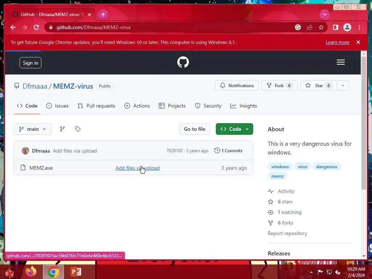Open tab search dropdown arrow
372x279 pixels.
(324, 15)
